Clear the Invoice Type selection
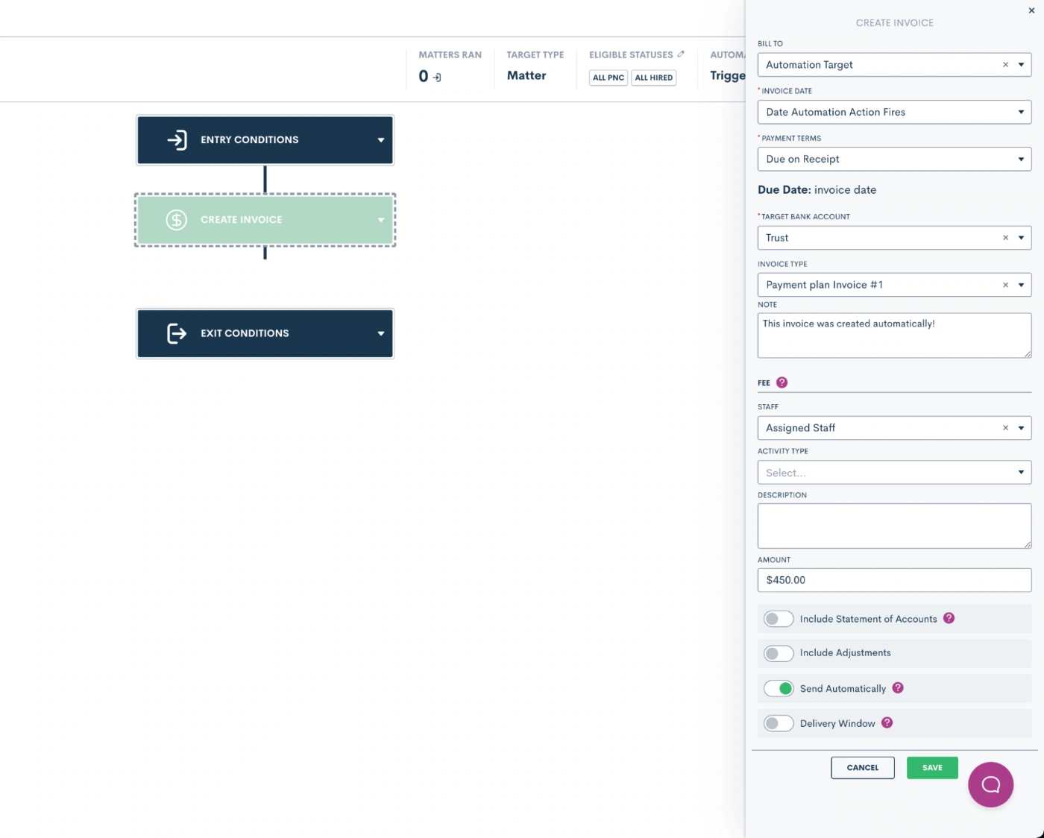This screenshot has height=838, width=1044. pyautogui.click(x=1005, y=285)
